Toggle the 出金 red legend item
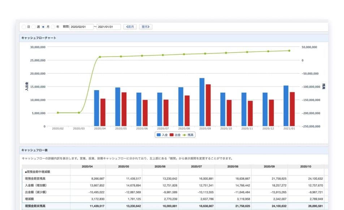The width and height of the screenshot is (344, 210). 175,135
